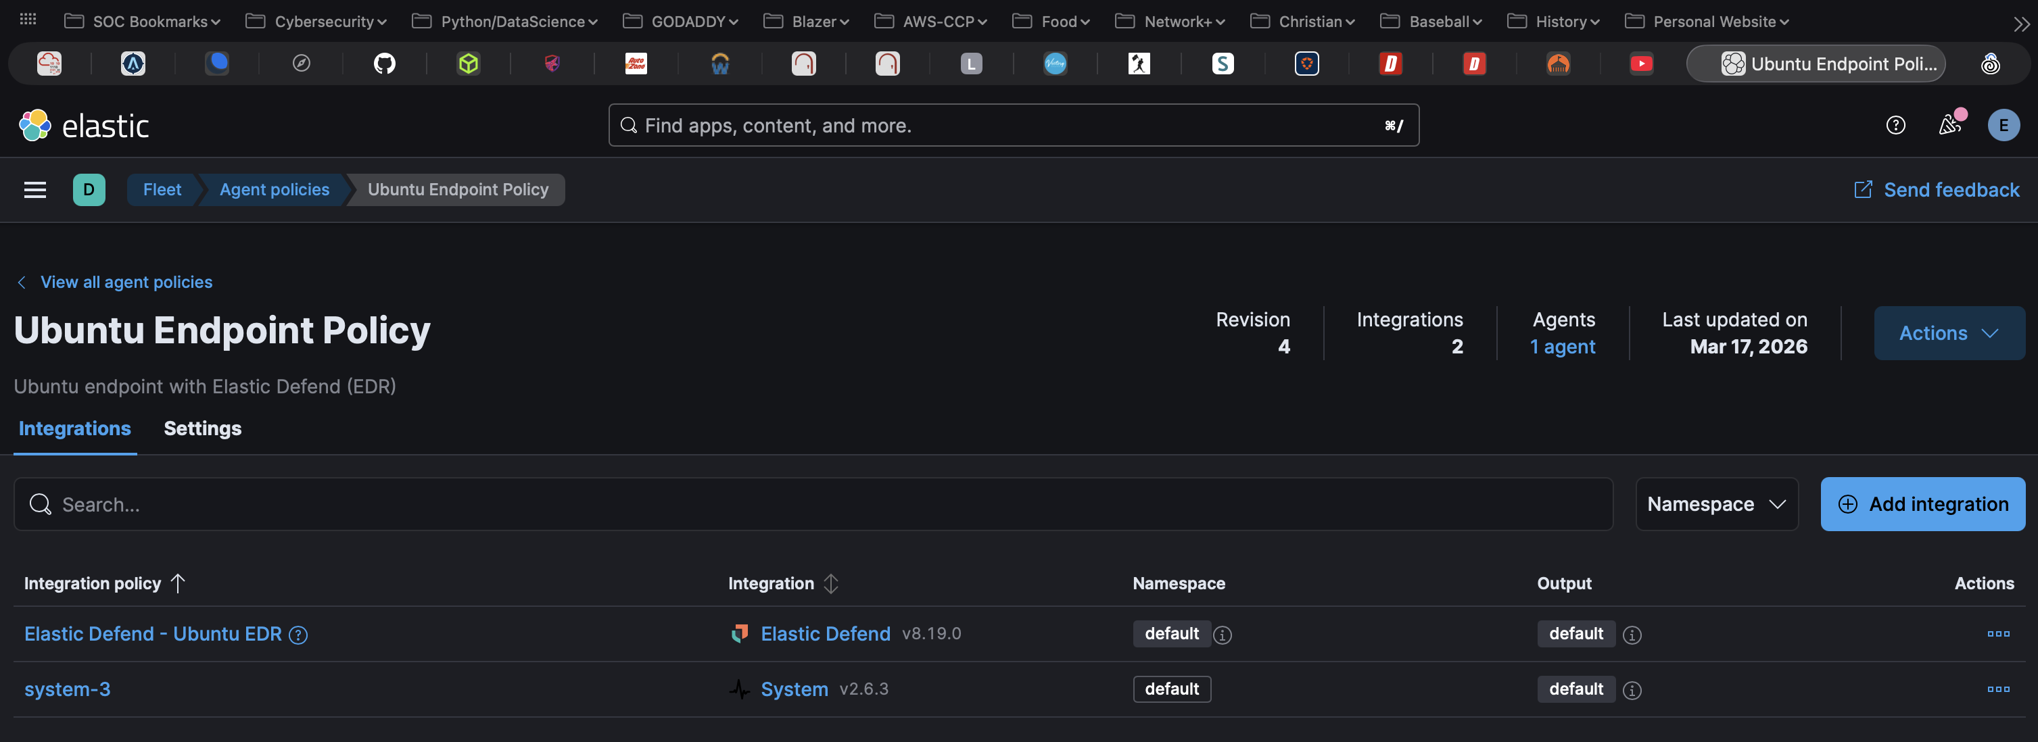
Task: Expand the Network+ bookmarks folder
Action: (1170, 22)
